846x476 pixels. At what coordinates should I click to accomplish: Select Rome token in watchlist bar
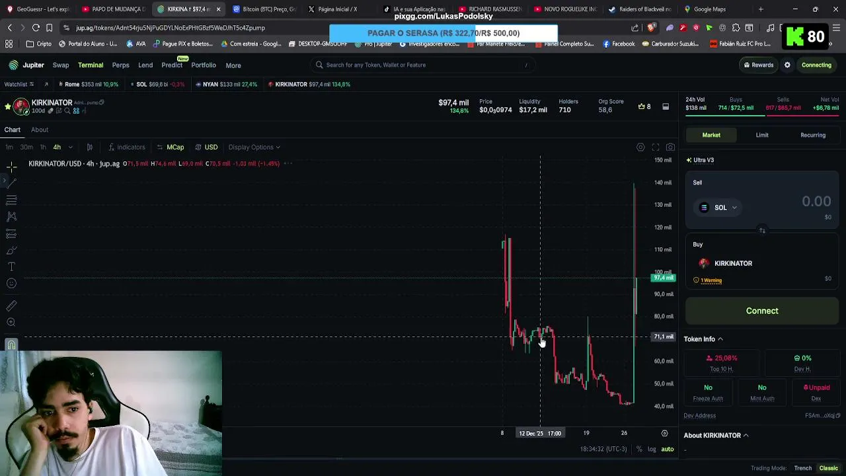coord(88,84)
